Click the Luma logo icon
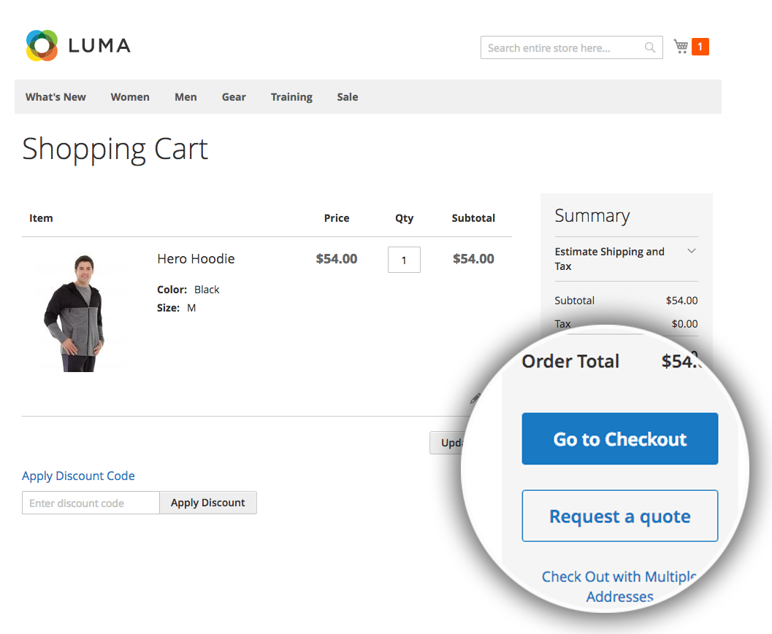Screen dimensions: 772x634 tap(42, 46)
